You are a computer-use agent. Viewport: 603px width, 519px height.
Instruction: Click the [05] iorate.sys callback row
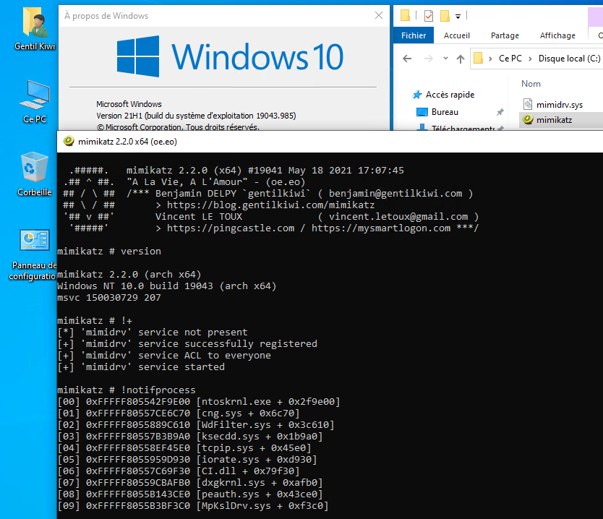tap(187, 459)
